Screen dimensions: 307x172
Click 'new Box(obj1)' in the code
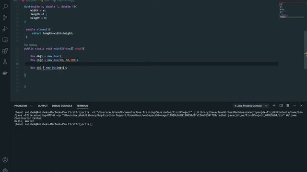tap(57, 68)
